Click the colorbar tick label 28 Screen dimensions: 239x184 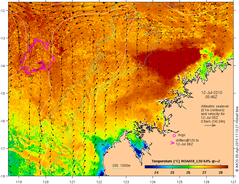[221, 172]
